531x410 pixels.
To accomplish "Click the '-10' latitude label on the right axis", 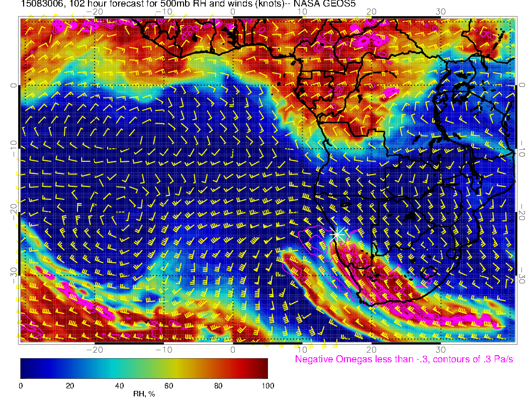I will click(522, 148).
